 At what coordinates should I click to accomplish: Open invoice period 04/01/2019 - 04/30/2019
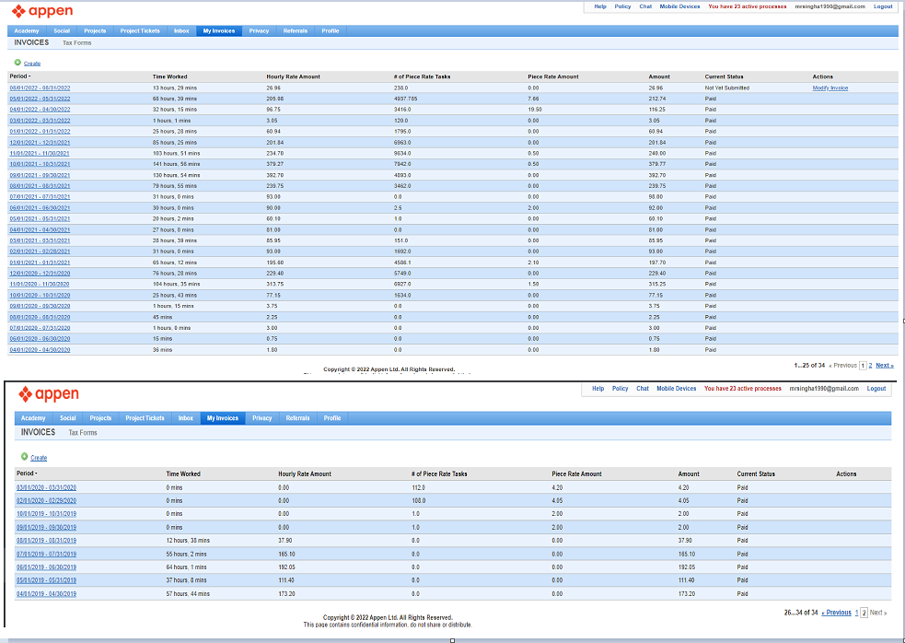tap(46, 594)
